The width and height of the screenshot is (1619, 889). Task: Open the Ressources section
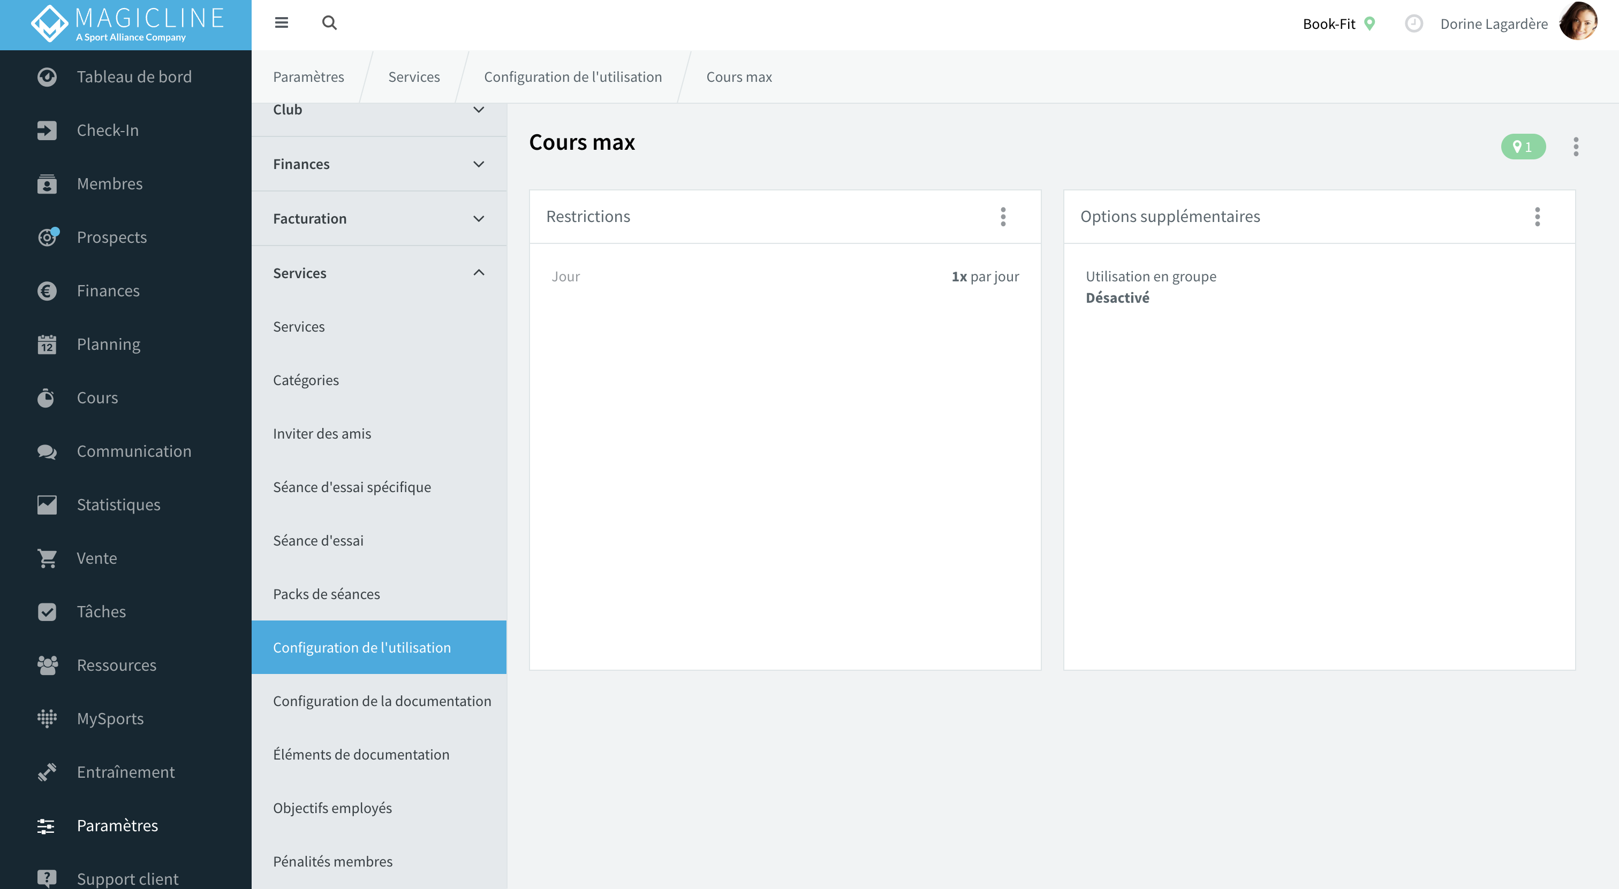(x=126, y=665)
